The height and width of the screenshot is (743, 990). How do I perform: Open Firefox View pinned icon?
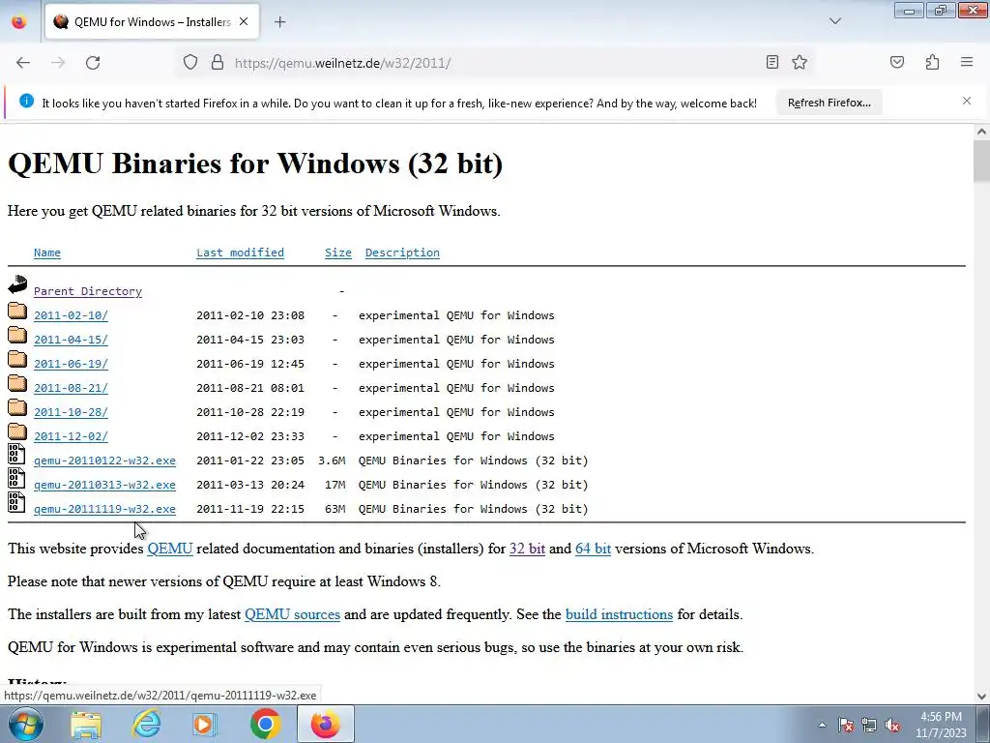(x=19, y=22)
